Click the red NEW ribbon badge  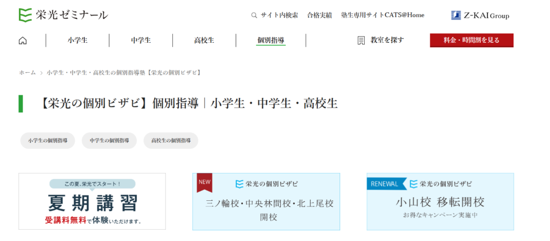coord(205,182)
